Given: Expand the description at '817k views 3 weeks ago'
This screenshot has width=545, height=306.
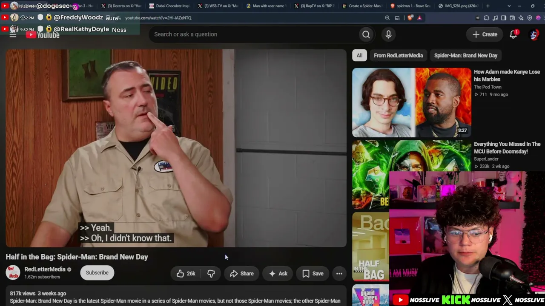Looking at the screenshot, I should 38,294.
